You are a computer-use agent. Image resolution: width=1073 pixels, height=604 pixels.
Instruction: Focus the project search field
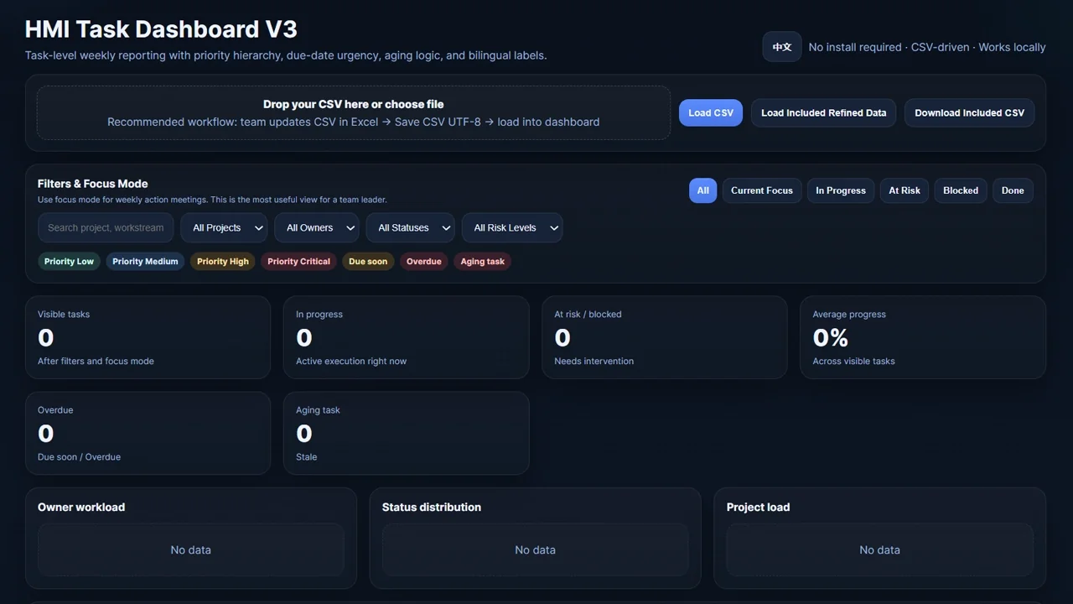(x=106, y=227)
